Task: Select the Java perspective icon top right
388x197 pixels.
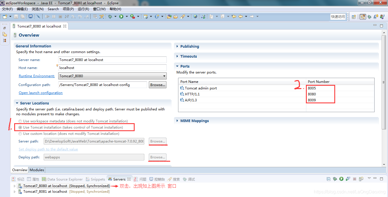Action: click(382, 16)
